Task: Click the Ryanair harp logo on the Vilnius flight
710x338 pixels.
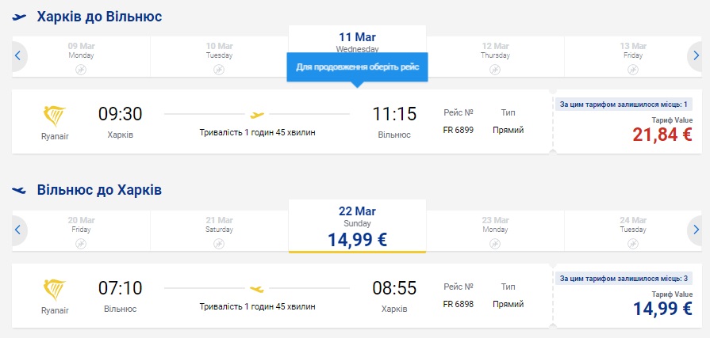Action: (x=55, y=291)
